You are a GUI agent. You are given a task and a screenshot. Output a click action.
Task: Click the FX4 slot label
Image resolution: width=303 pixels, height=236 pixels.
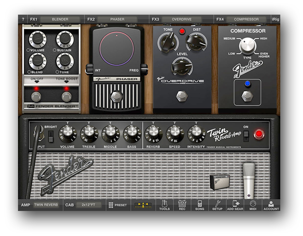(x=220, y=19)
